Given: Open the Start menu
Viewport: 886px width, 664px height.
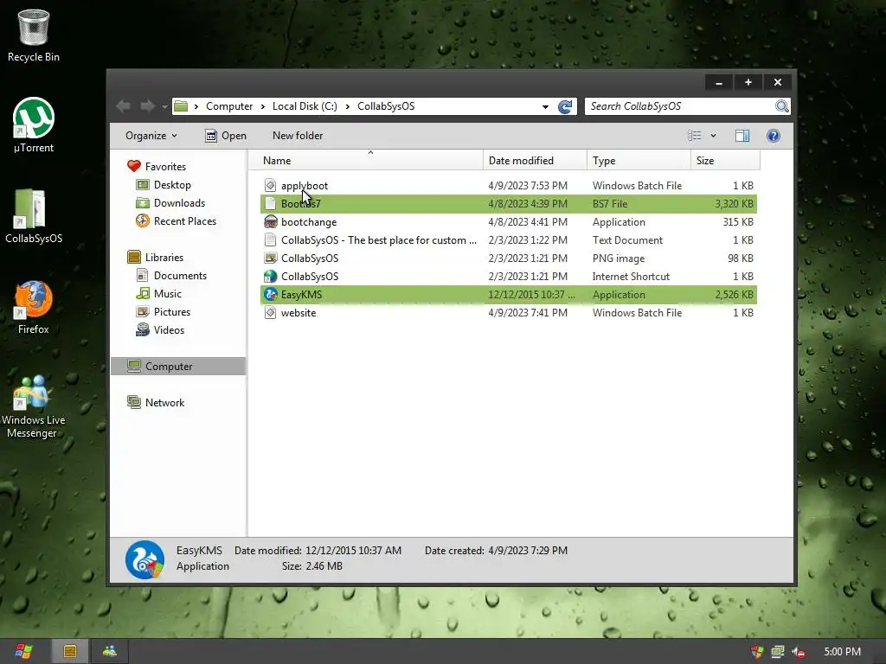Looking at the screenshot, I should pyautogui.click(x=23, y=652).
